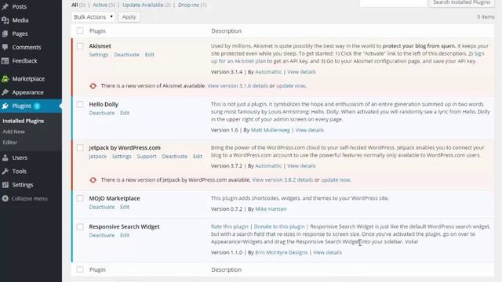Open the Comments menu item
Image resolution: width=502 pixels, height=282 pixels.
pos(27,47)
